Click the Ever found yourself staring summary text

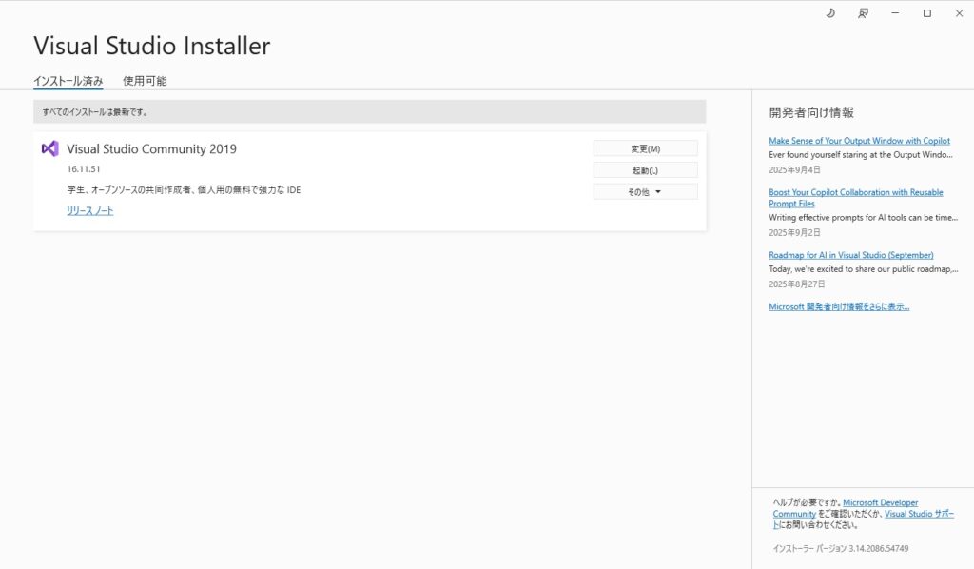pos(860,155)
